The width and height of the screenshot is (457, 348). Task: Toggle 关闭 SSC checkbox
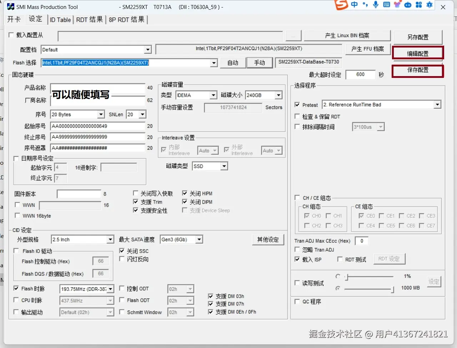click(122, 251)
